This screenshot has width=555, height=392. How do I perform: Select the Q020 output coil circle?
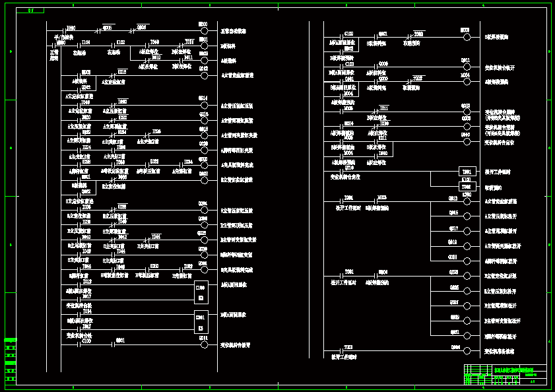click(x=204, y=150)
